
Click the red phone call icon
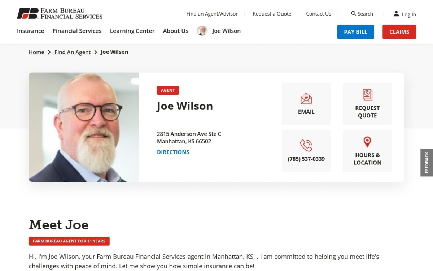(306, 145)
